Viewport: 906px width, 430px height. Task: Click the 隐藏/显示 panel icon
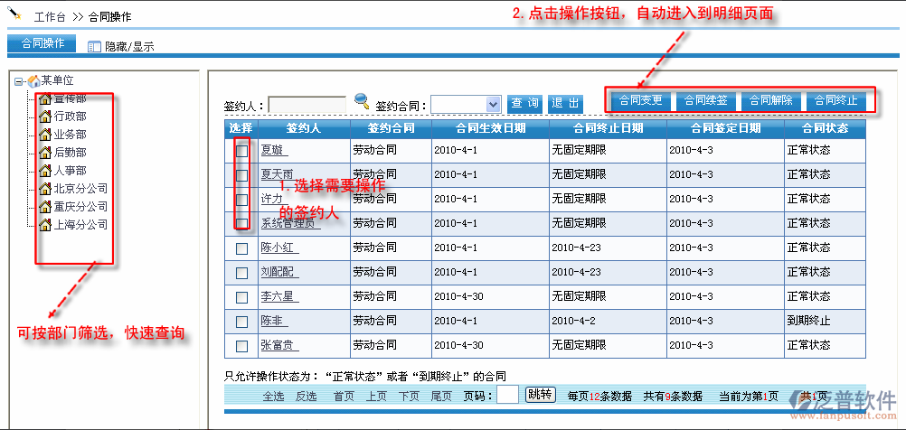[x=94, y=46]
